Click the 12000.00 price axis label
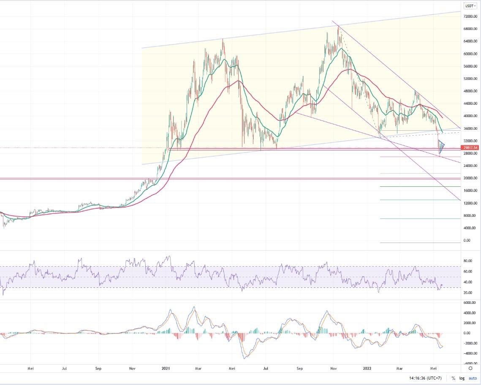The image size is (481, 385). pyautogui.click(x=470, y=203)
